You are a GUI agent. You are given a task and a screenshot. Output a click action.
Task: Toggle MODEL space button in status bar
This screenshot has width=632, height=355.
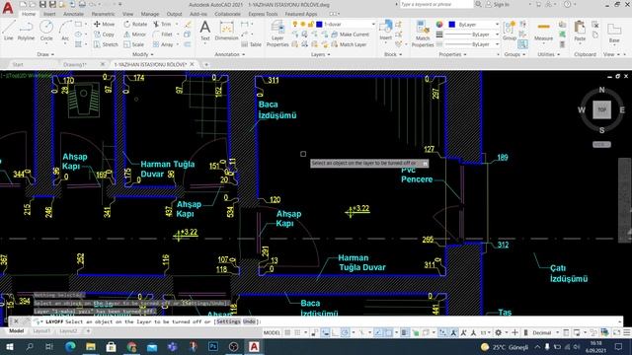click(x=272, y=332)
